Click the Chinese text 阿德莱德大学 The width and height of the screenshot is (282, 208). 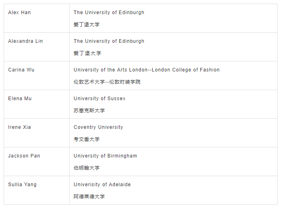[89, 197]
